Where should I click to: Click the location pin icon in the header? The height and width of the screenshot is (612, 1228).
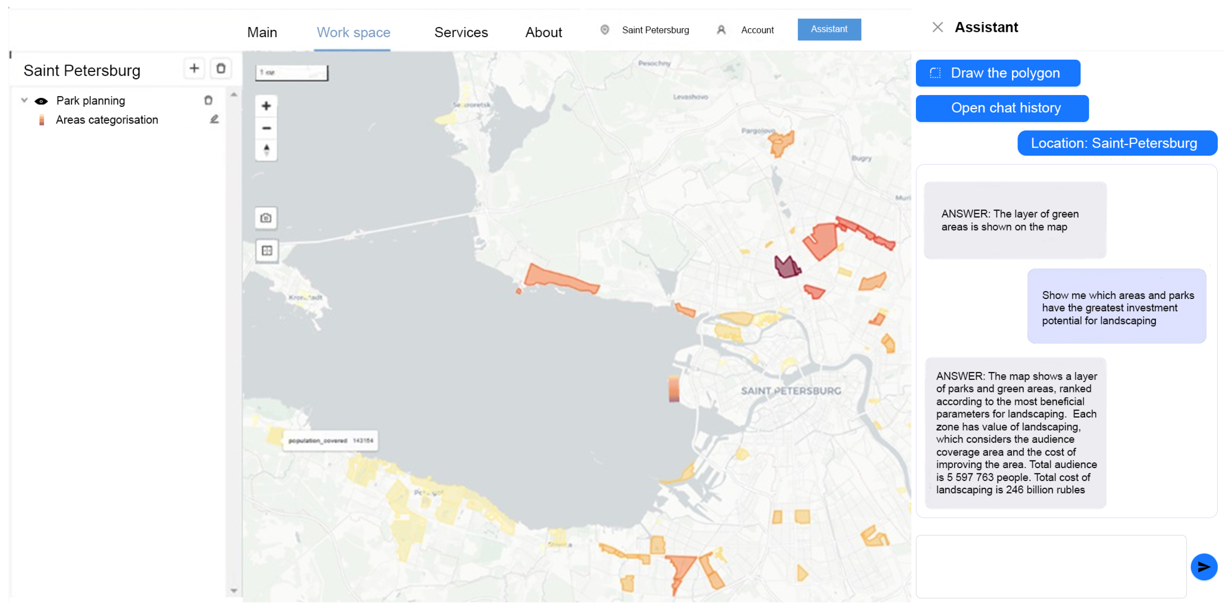pos(605,30)
